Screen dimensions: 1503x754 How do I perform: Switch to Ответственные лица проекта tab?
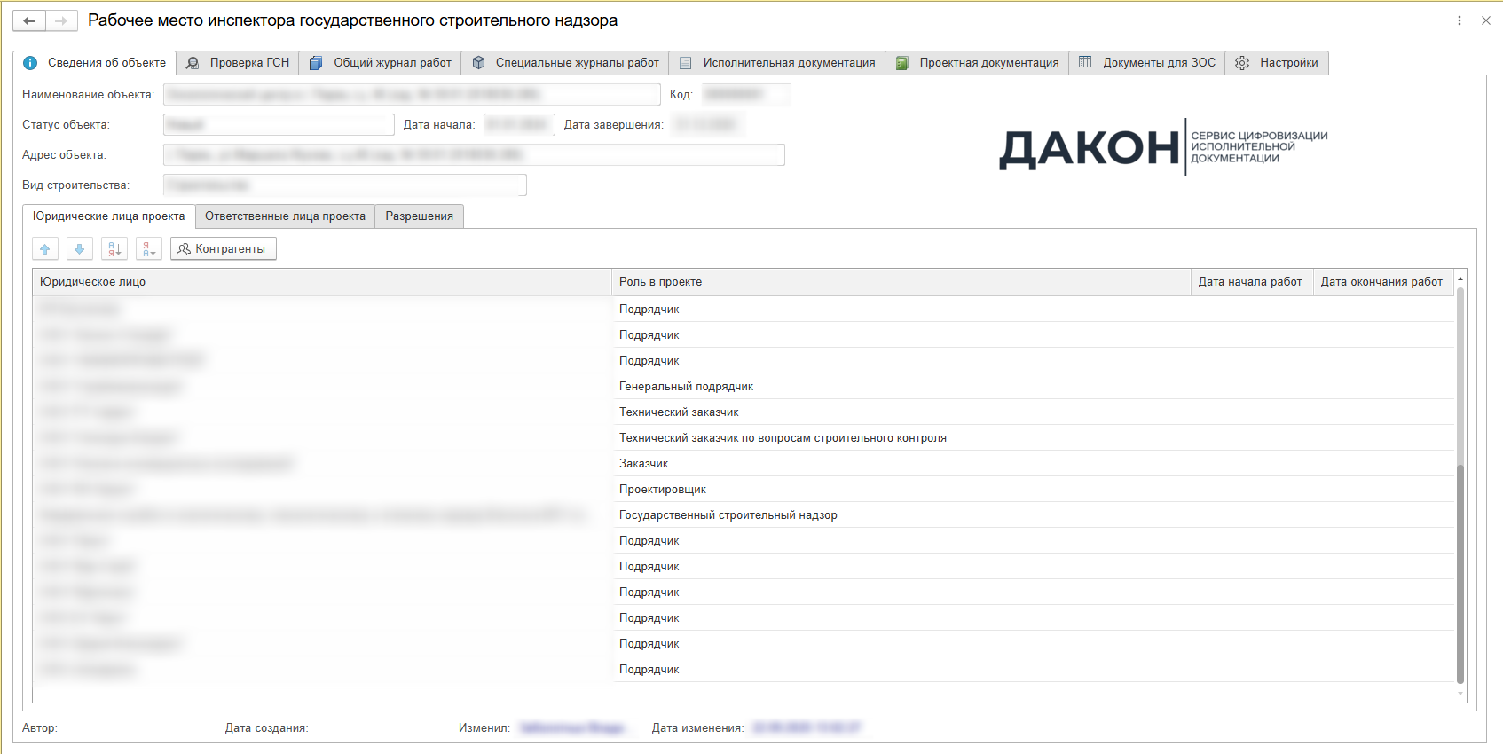click(285, 216)
